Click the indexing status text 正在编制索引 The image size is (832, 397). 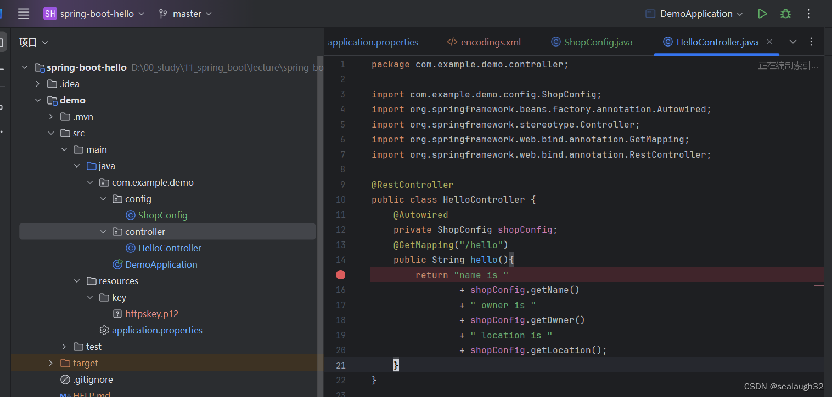coord(788,66)
